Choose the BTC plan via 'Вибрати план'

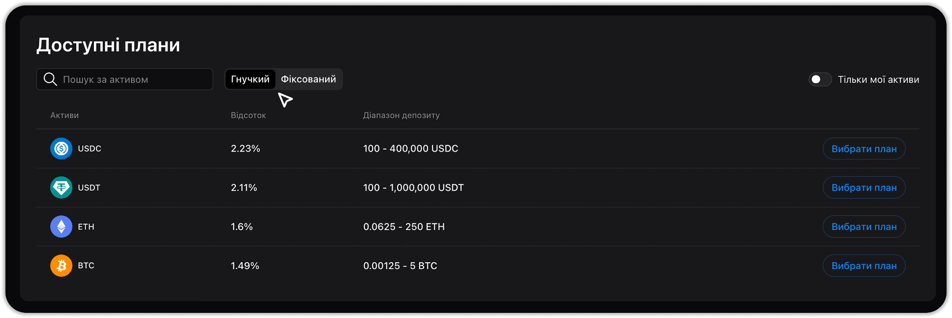(864, 266)
